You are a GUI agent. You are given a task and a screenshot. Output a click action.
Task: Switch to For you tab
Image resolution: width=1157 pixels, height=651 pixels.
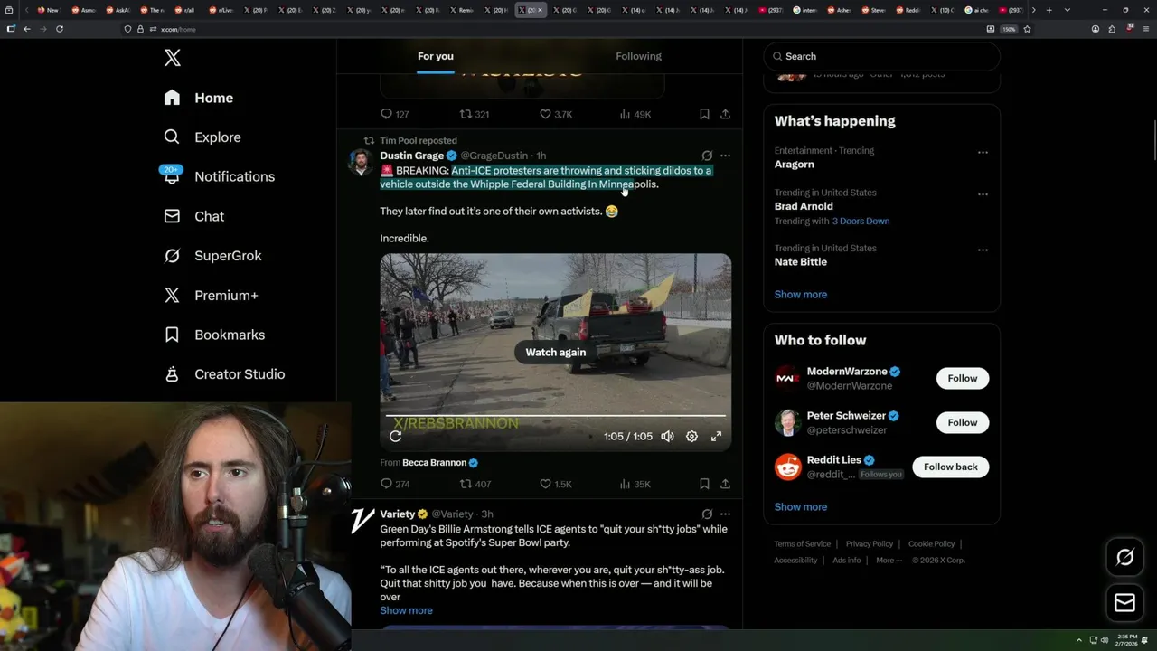coord(436,56)
